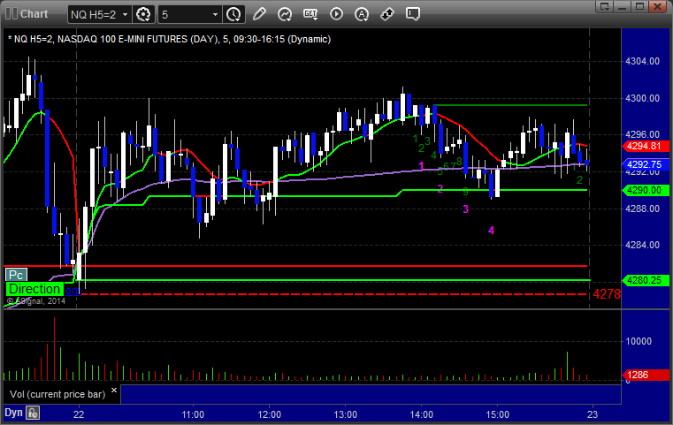Viewport: 673px width, 425px height.
Task: Click the chart trading tag icon
Action: (387, 14)
